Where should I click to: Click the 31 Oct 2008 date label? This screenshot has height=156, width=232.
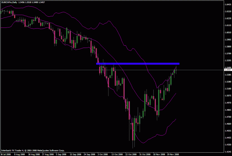click(145, 155)
